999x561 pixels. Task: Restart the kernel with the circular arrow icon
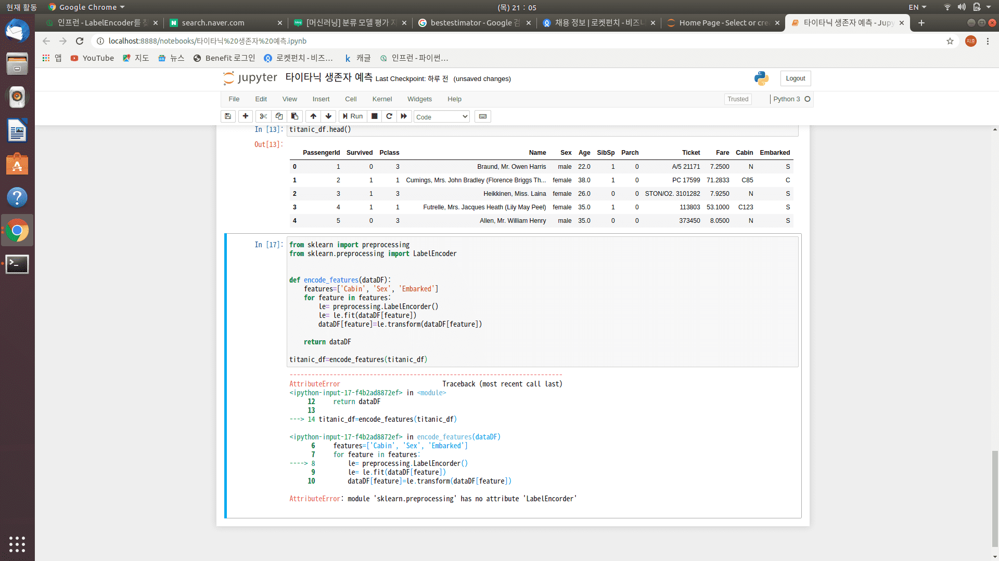389,116
